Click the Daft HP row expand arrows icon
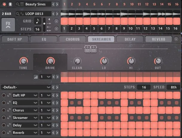 point(9,95)
